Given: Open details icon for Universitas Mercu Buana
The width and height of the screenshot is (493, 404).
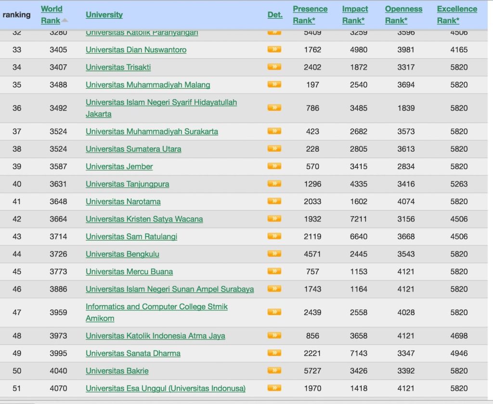Looking at the screenshot, I should click(274, 271).
